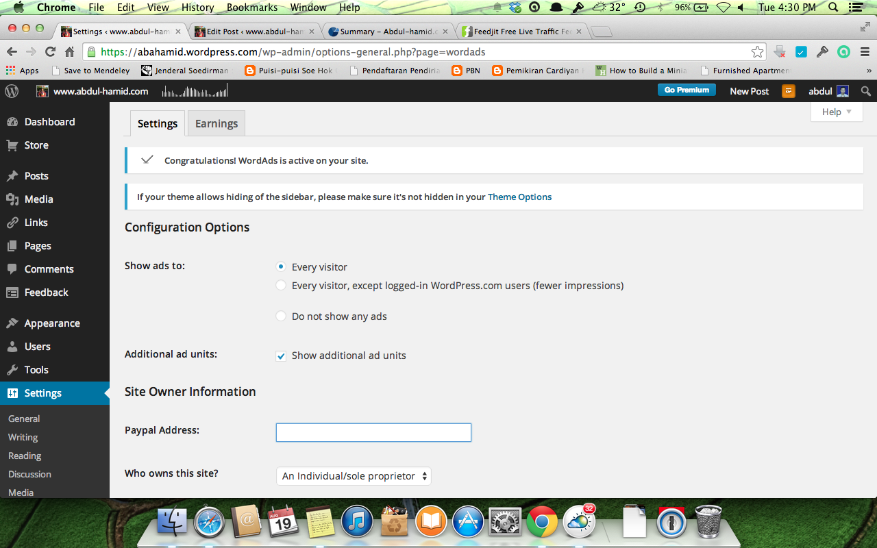Click the Chrome reload page icon
The width and height of the screenshot is (877, 548).
click(50, 52)
